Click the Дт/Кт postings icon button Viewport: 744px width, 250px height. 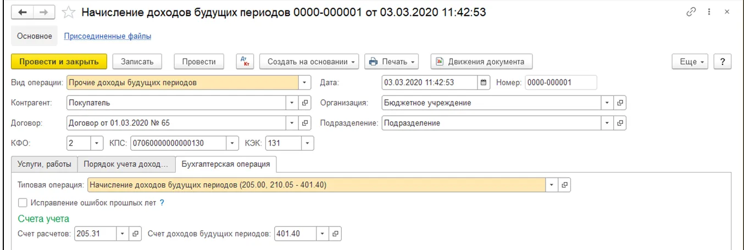(x=245, y=61)
